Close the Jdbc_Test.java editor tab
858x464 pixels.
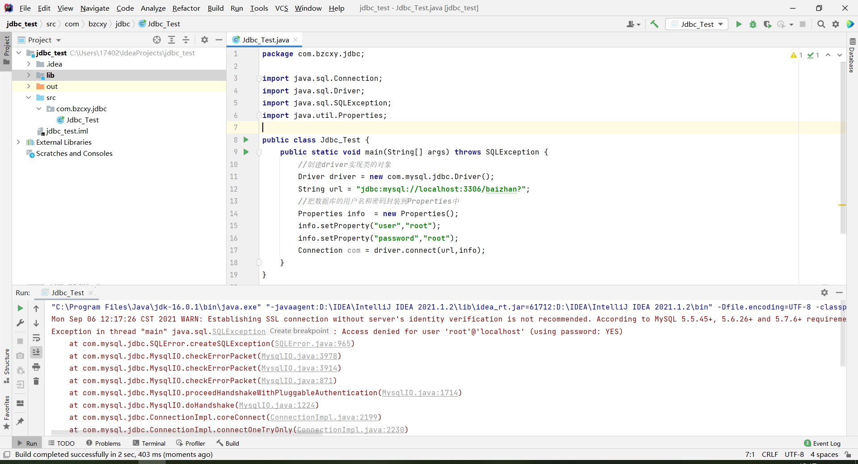[x=295, y=40]
